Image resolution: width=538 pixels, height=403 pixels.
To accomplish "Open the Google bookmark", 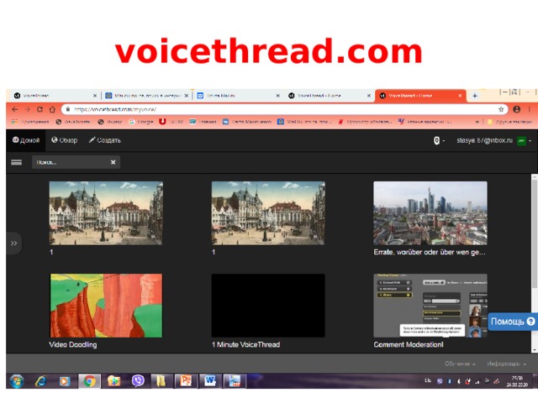I will click(x=141, y=122).
